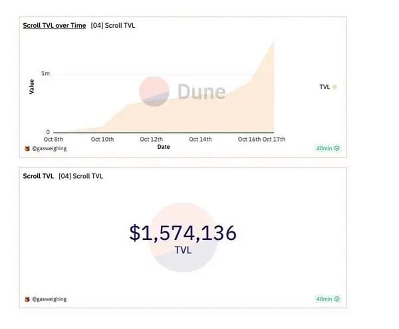The width and height of the screenshot is (399, 329).
Task: Open "[04] Scroll TVL" query link above area chart
Action: coord(113,25)
